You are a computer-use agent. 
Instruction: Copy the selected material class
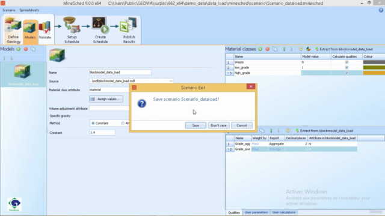(275, 49)
